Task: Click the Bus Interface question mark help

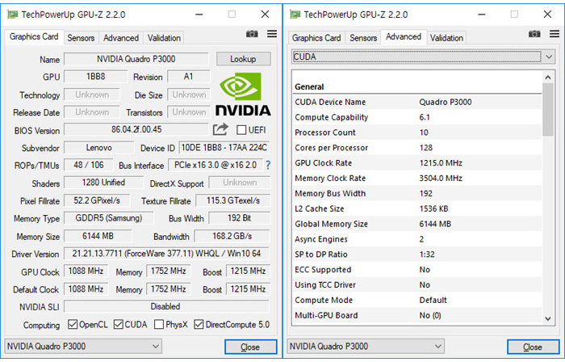Action: 268,165
